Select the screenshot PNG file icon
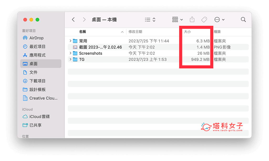269x161 pixels. (75, 47)
